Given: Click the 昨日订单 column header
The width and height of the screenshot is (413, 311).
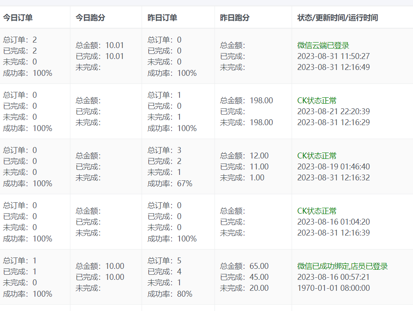Looking at the screenshot, I should (x=162, y=18).
